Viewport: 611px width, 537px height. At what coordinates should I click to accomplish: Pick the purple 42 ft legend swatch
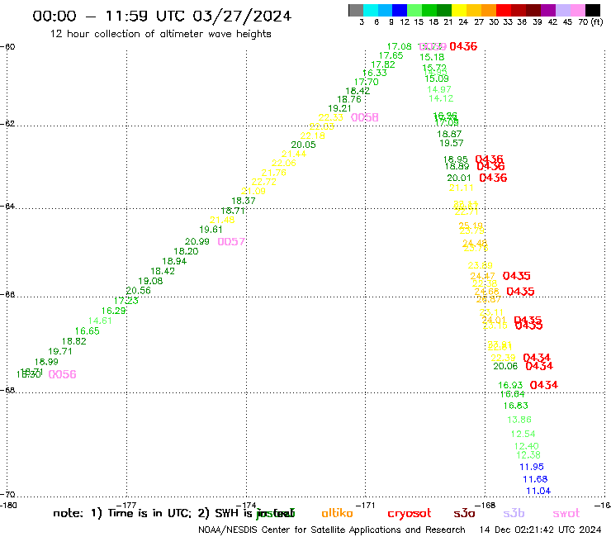[548, 10]
